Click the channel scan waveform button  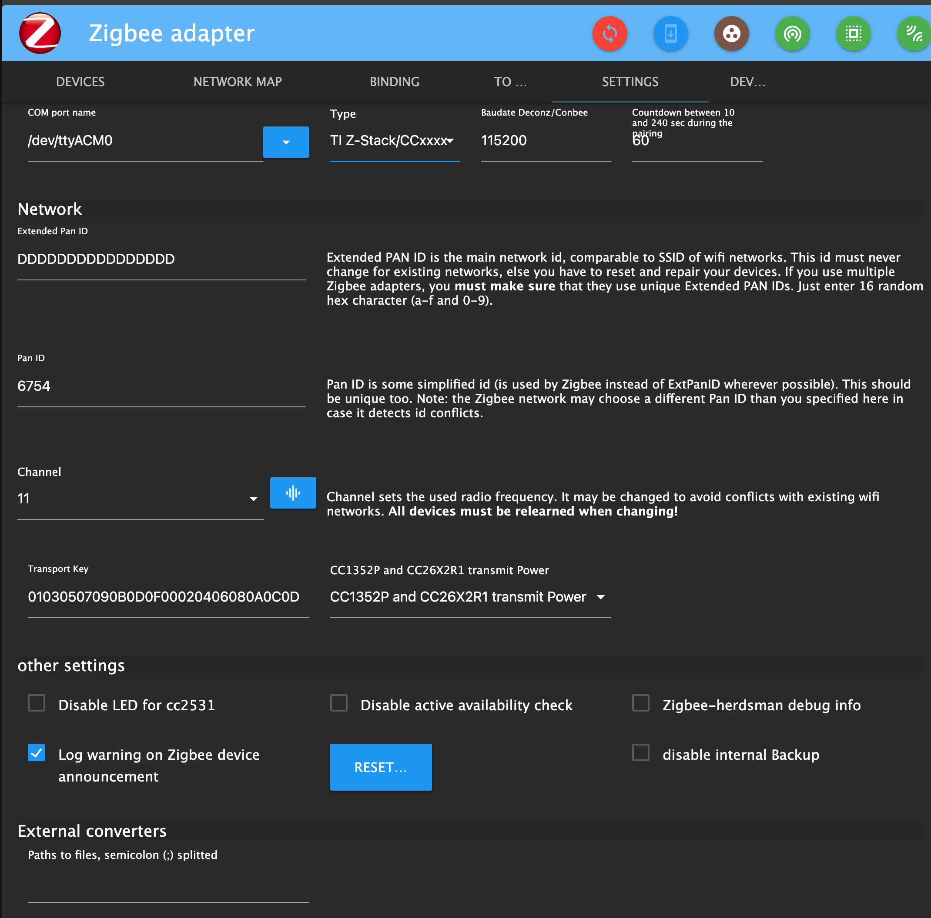293,492
